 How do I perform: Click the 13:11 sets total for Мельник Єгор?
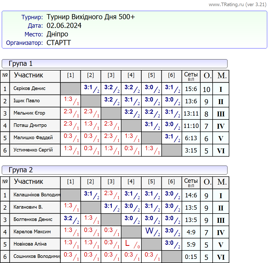pyautogui.click(x=191, y=114)
